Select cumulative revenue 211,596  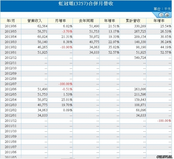pyautogui.click(x=140, y=95)
